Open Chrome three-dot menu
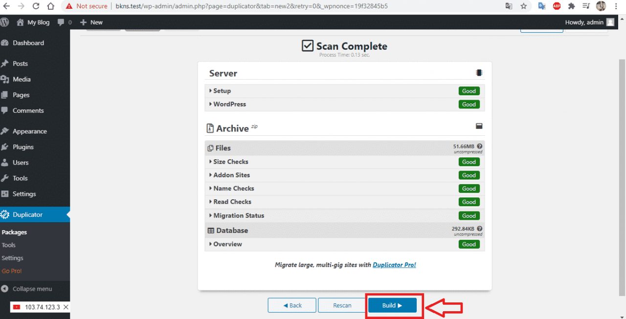This screenshot has height=319, width=626. point(617,6)
